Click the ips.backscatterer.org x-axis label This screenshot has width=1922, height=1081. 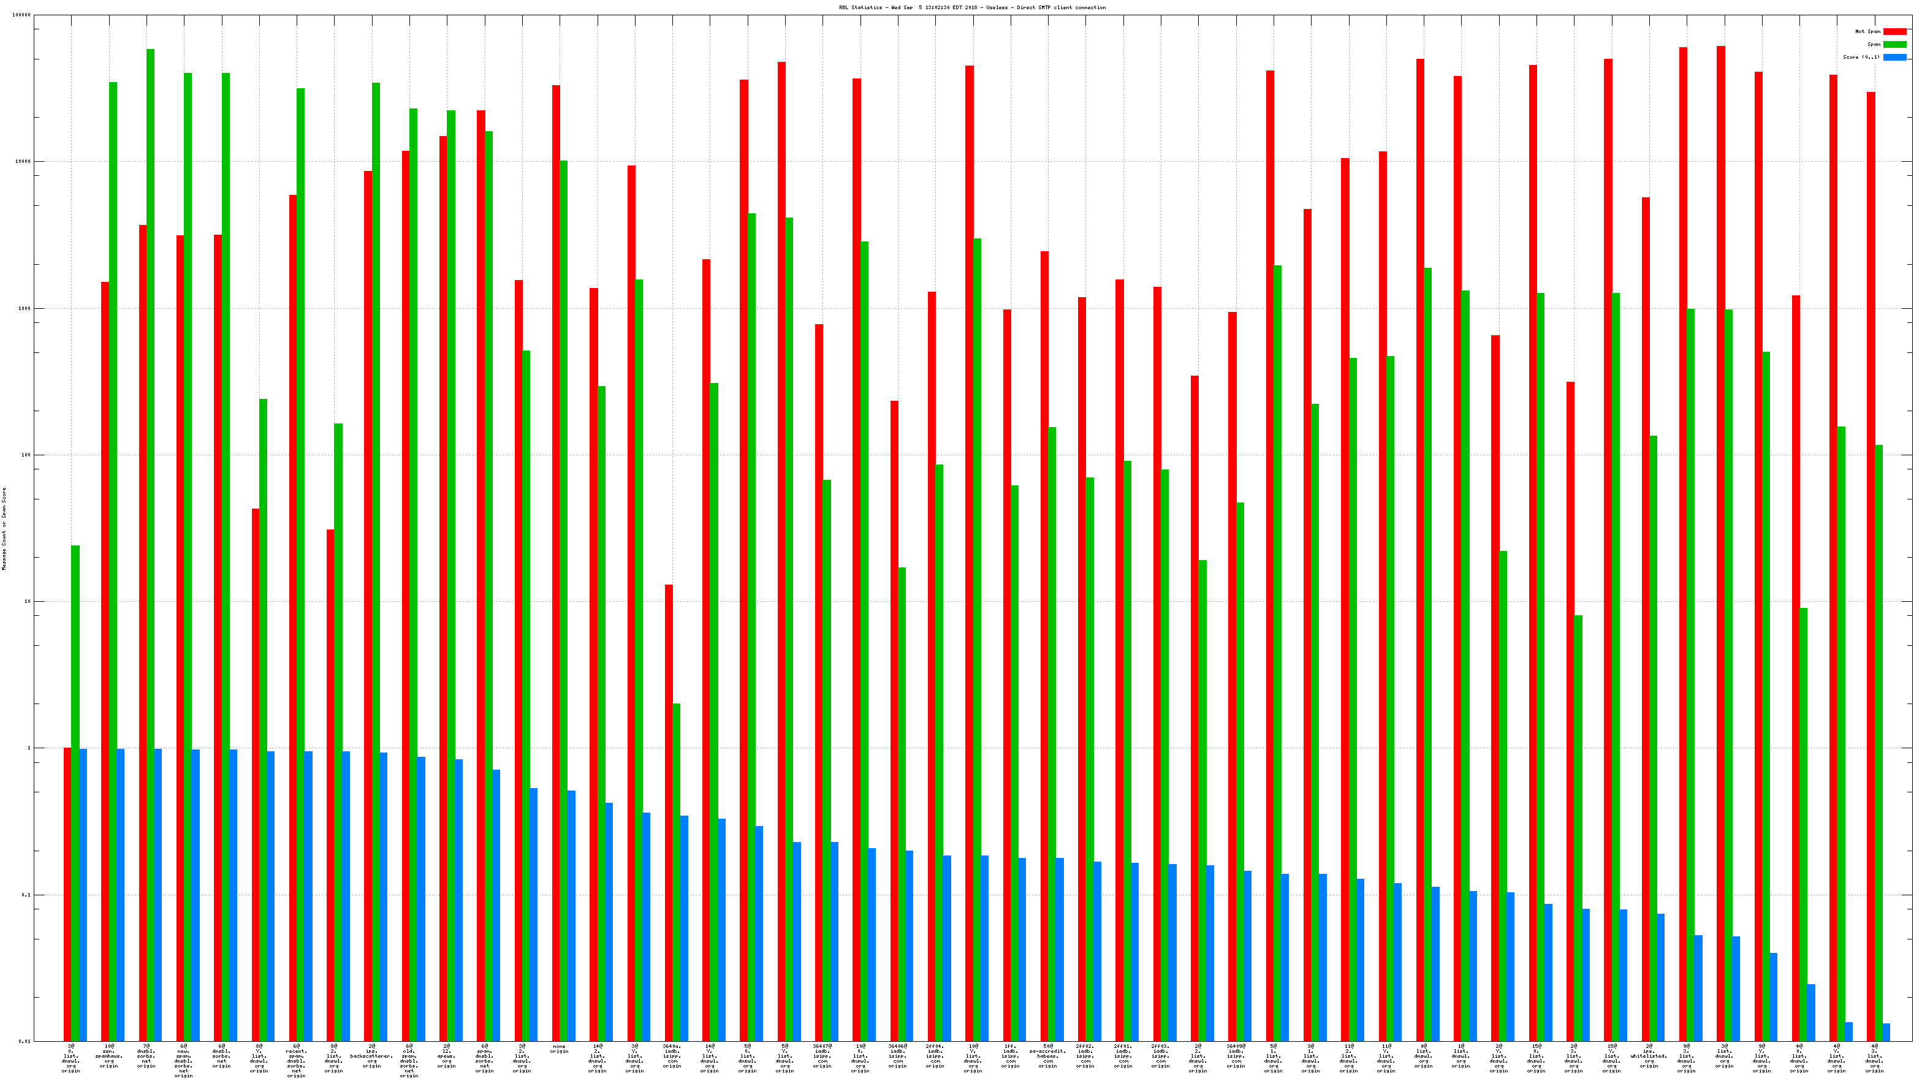pos(371,1056)
